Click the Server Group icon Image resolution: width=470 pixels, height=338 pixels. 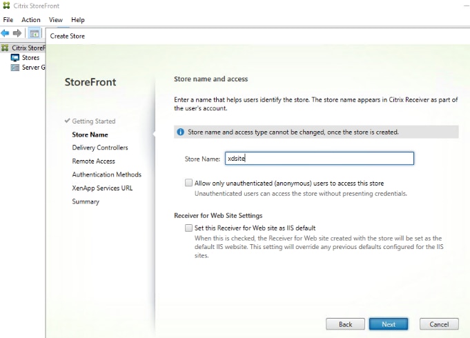click(x=15, y=68)
